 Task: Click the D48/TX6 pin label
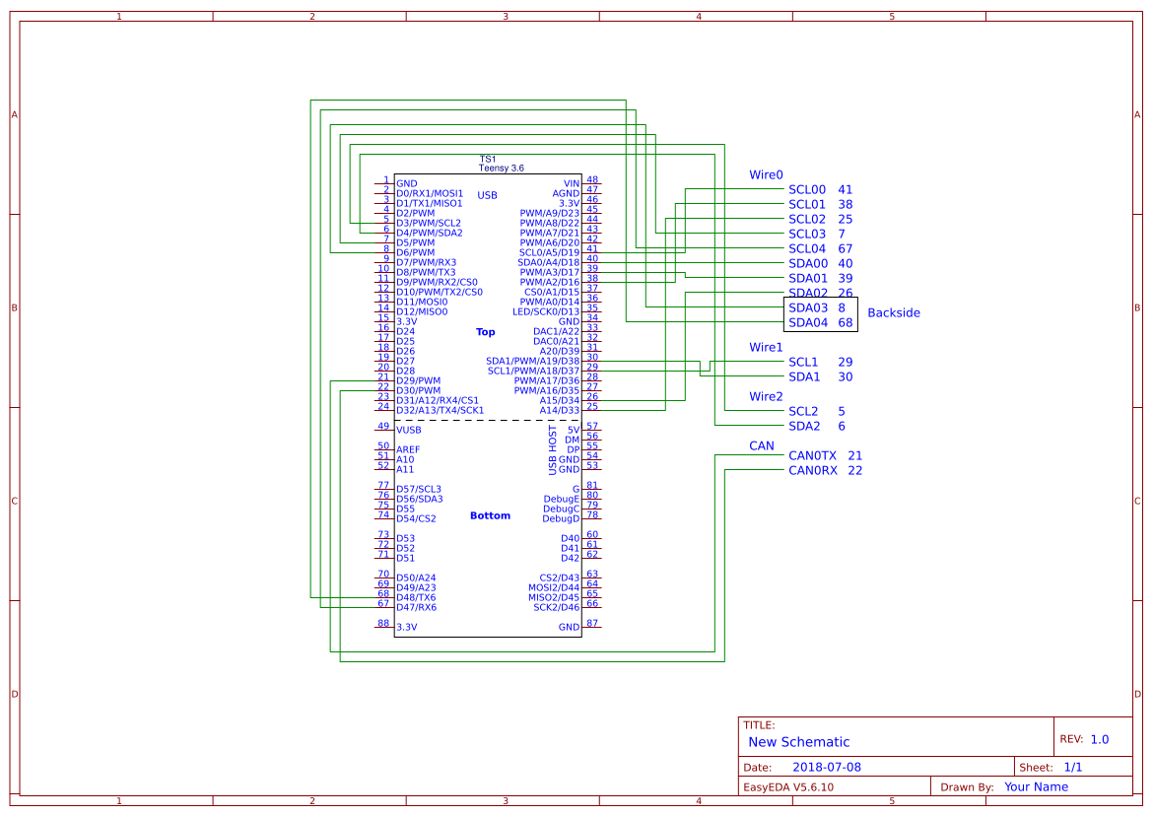tap(416, 597)
